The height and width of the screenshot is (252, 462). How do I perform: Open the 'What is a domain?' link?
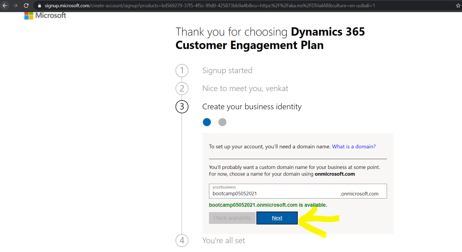pos(354,147)
